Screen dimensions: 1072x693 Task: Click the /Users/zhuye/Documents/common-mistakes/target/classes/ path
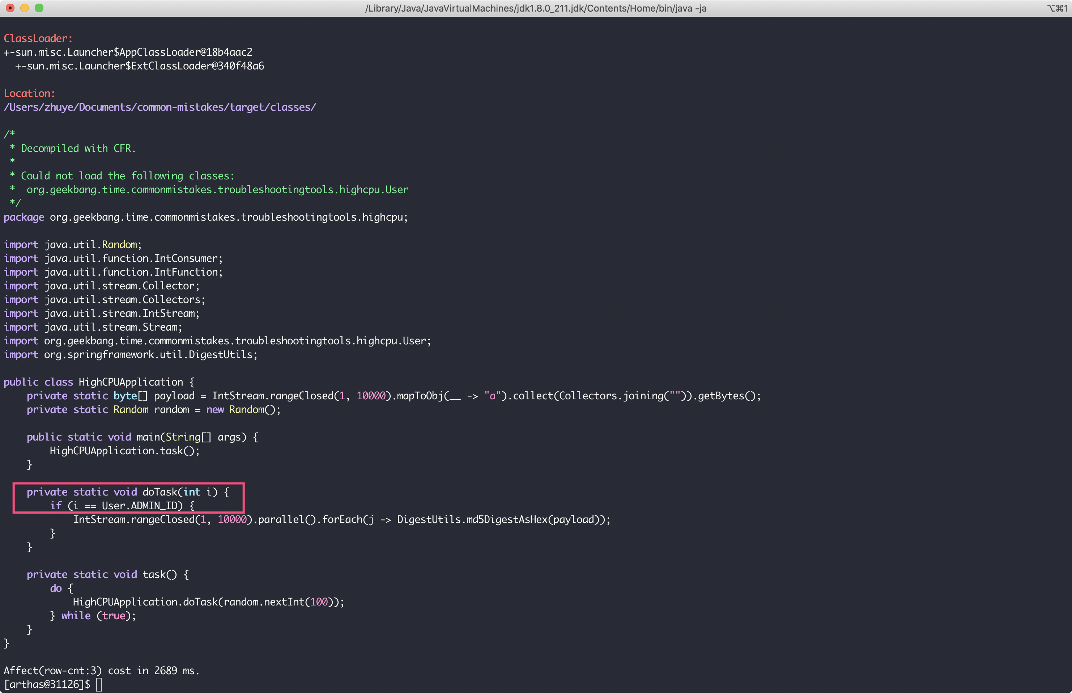(160, 107)
